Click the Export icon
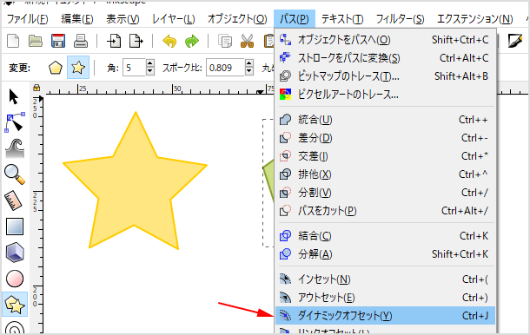530x335 pixels. pos(136,41)
